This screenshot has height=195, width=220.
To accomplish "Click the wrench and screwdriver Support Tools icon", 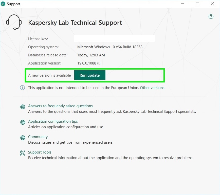I will (x=23, y=153).
